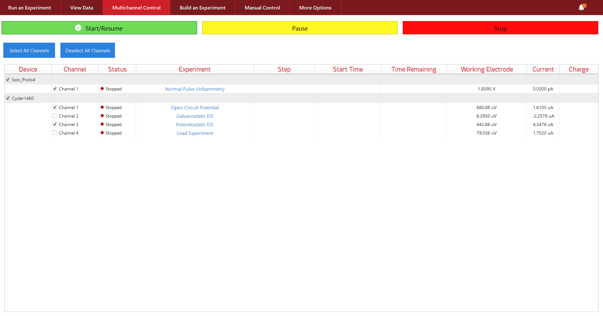Uncheck Cycler1460 Channel 3 checkbox

tap(55, 124)
